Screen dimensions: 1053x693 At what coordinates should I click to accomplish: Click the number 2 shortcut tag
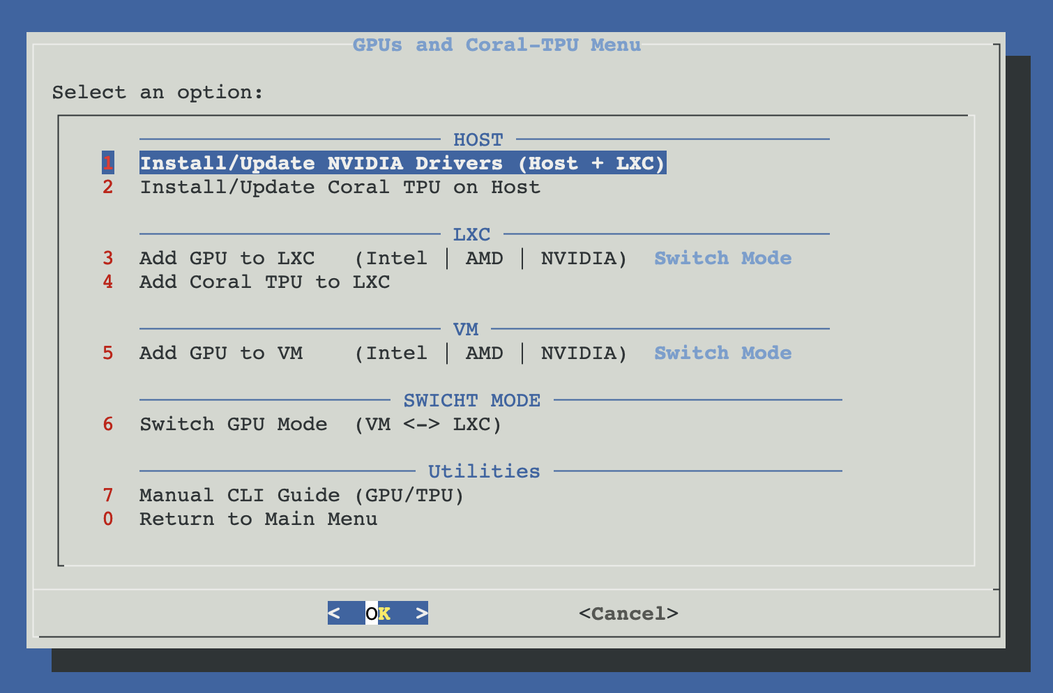coord(108,187)
